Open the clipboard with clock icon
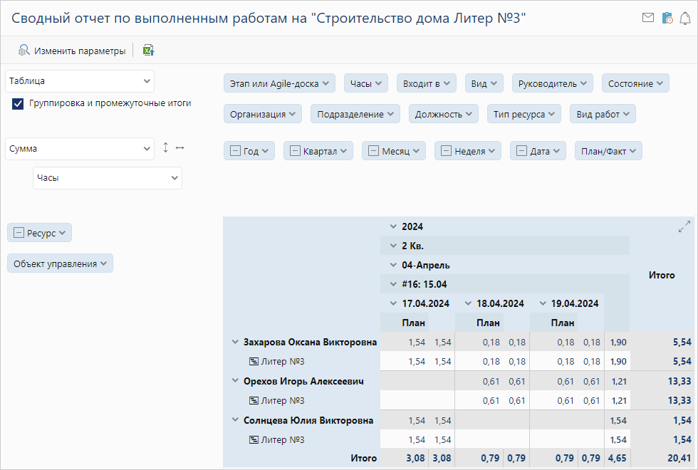Image resolution: width=698 pixels, height=470 pixels. click(x=667, y=19)
